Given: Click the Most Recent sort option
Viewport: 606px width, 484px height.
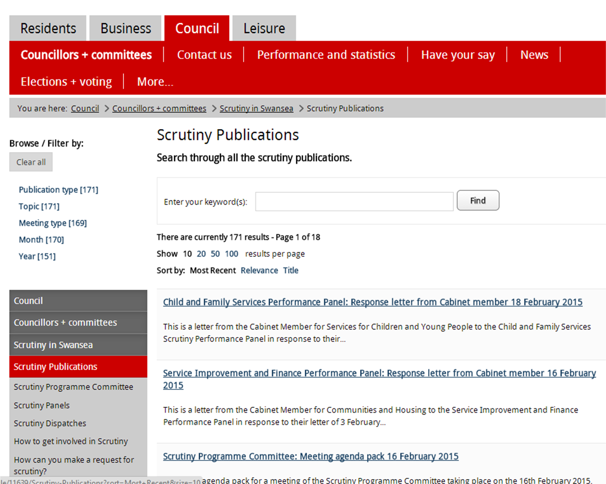Looking at the screenshot, I should (x=212, y=270).
